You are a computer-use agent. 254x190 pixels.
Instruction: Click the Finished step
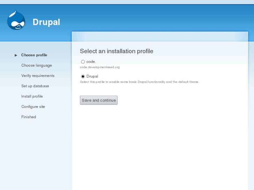[x=29, y=117]
